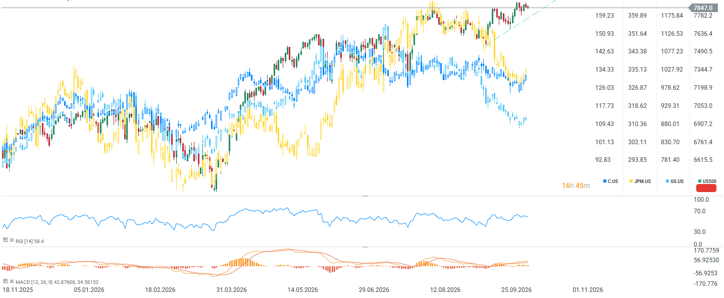Click the 29.06.2026 date label
The width and height of the screenshot is (724, 298).
(374, 290)
